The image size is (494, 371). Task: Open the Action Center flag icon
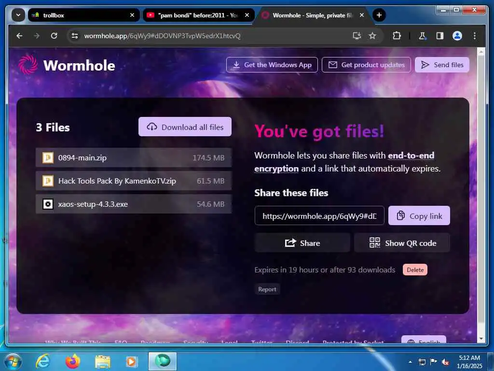coord(434,362)
